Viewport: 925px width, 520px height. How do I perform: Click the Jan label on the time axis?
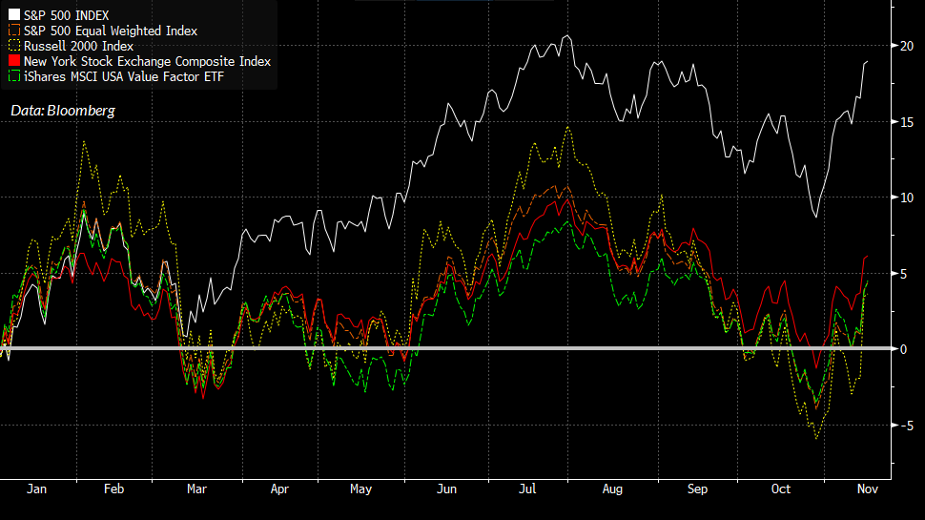36,489
